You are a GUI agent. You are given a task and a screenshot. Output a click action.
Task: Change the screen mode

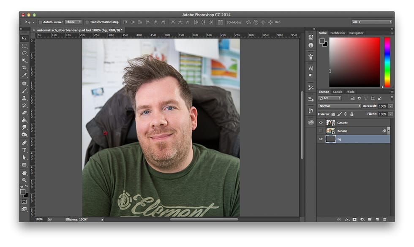point(24,209)
